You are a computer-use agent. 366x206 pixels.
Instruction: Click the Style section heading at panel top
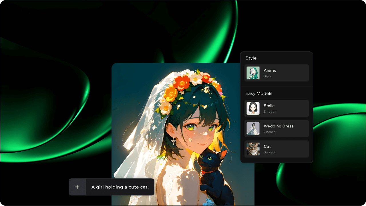click(x=251, y=58)
